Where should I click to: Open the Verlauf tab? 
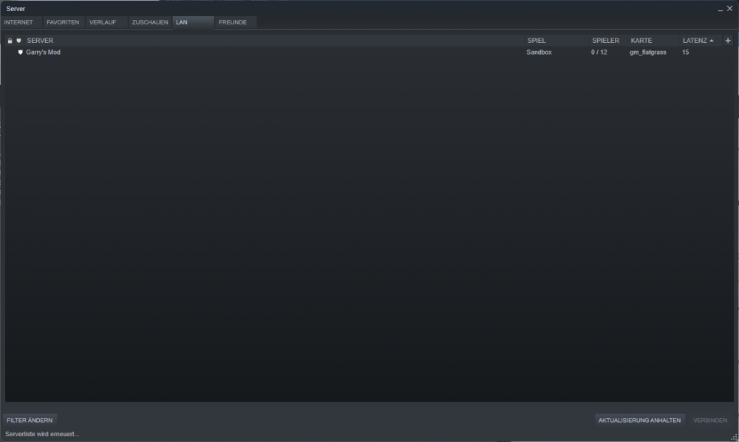[x=106, y=22]
